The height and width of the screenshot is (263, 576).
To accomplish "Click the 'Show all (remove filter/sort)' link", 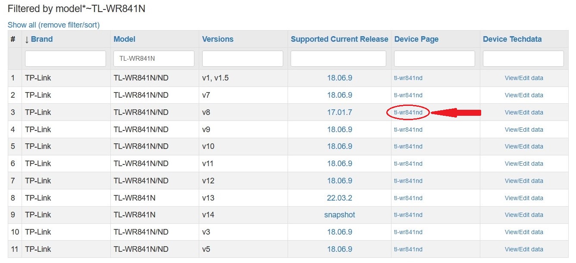I will click(53, 25).
